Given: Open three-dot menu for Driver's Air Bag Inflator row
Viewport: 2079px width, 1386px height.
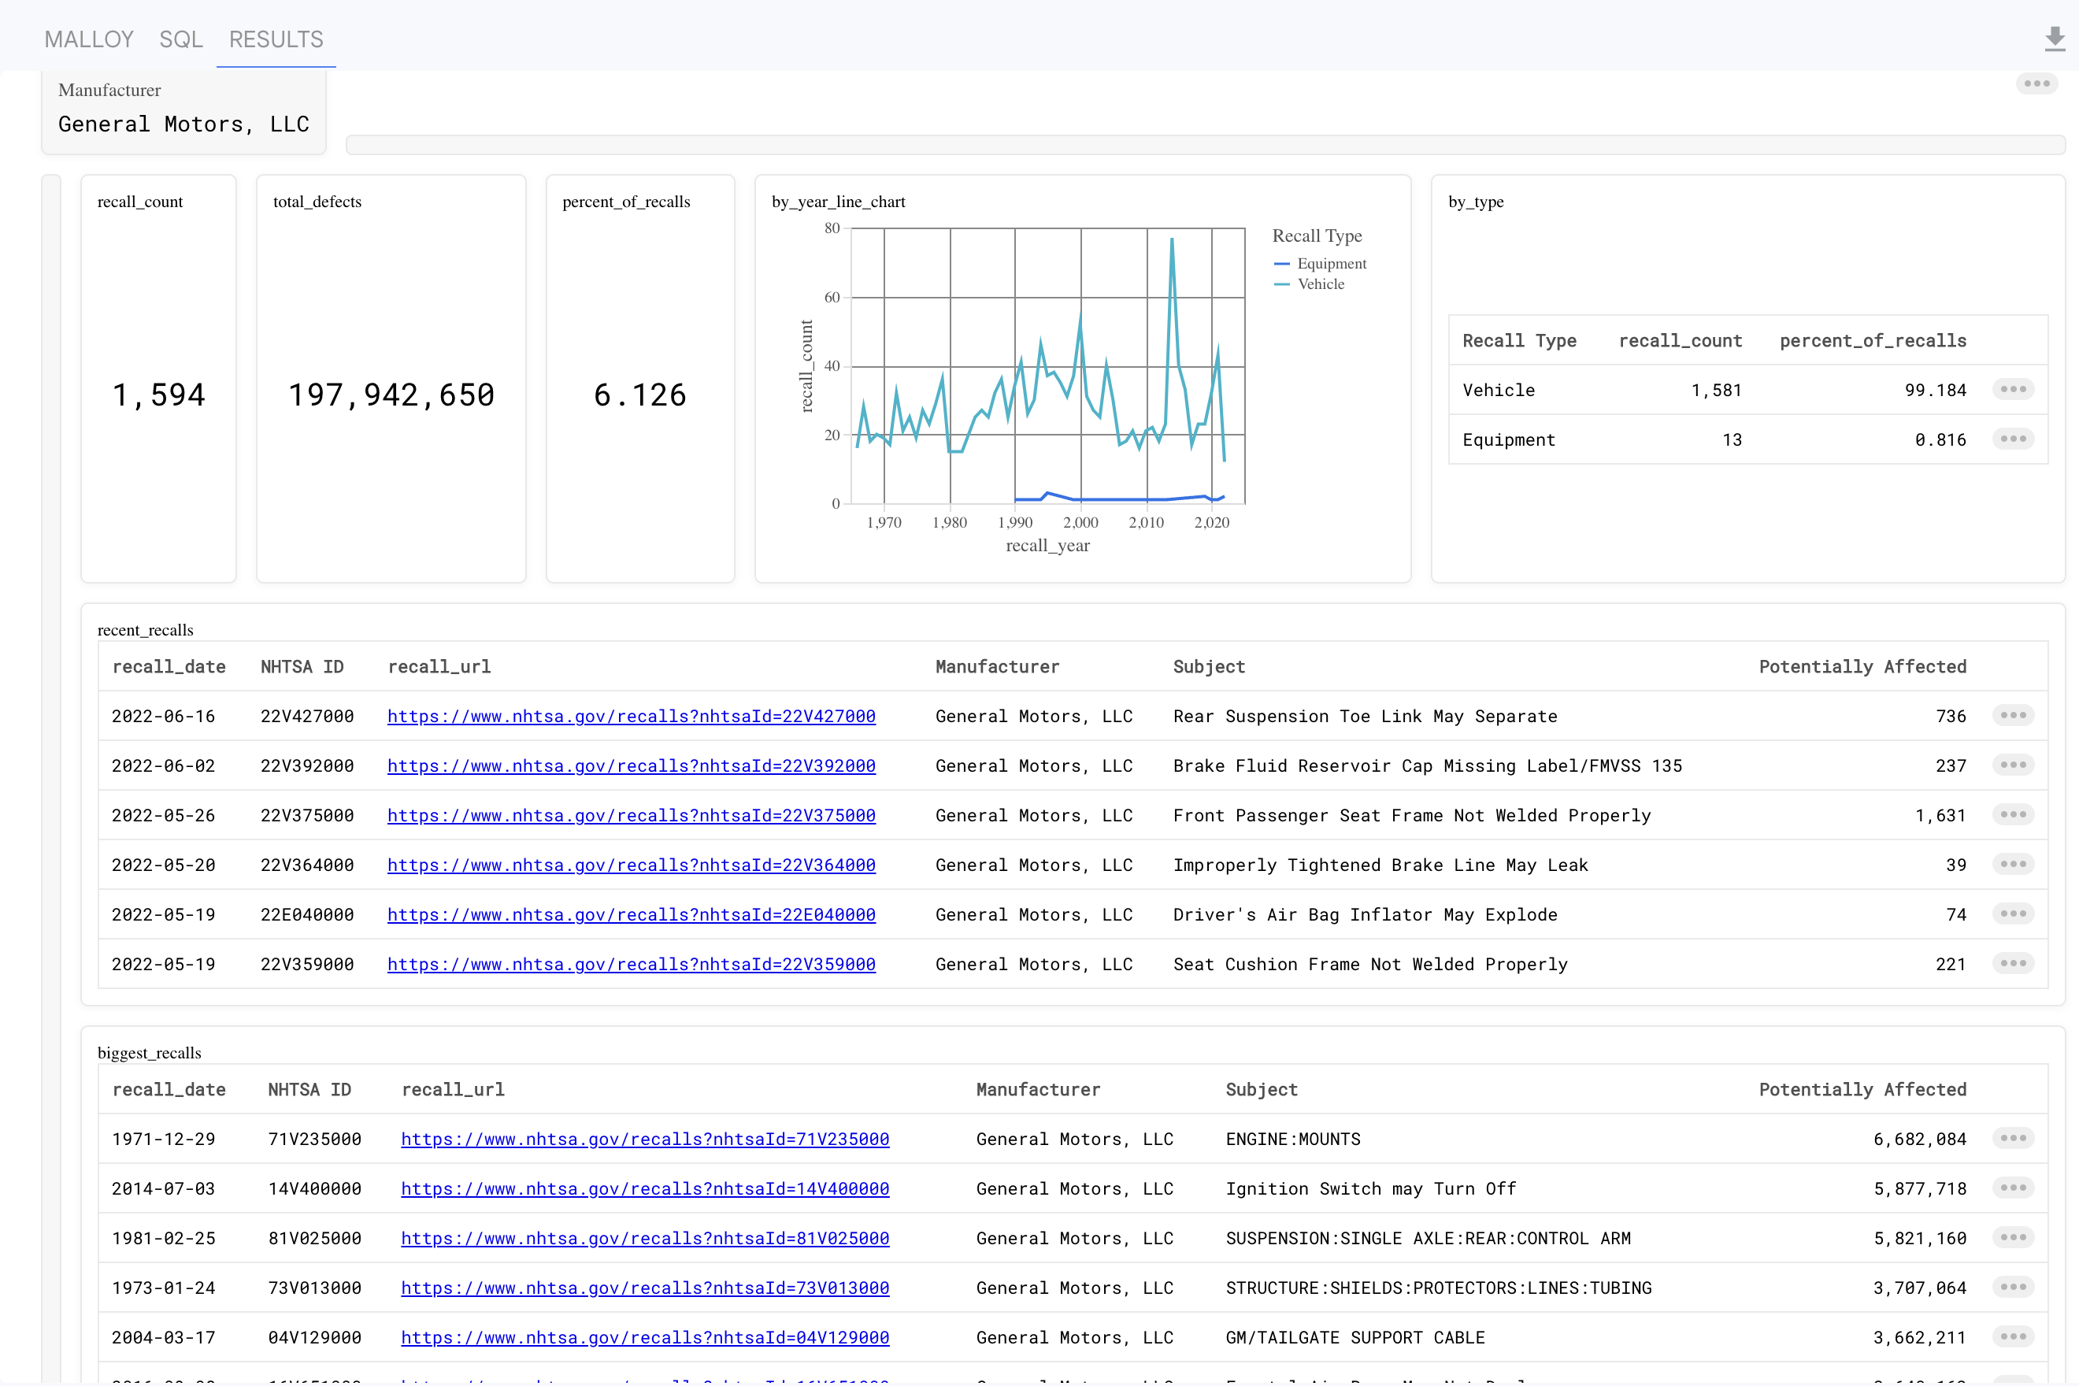Looking at the screenshot, I should coord(2013,913).
